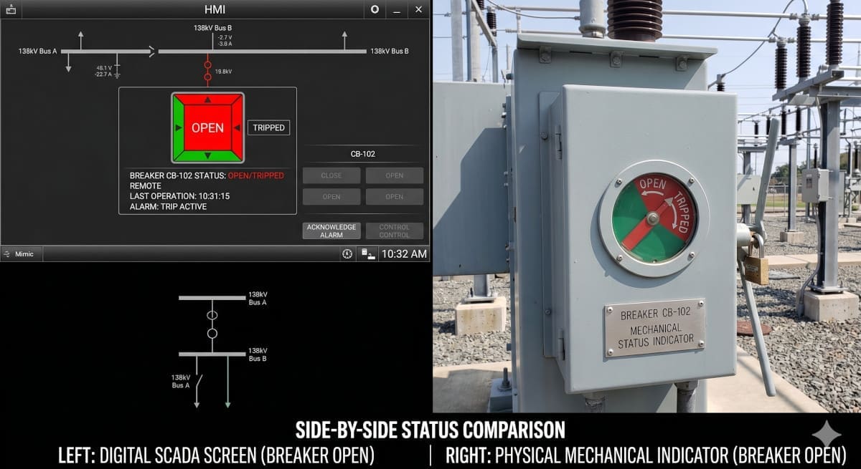The image size is (861, 469).
Task: Click the mechanical OPEN/TRIPPED dial in photo
Action: tap(654, 218)
